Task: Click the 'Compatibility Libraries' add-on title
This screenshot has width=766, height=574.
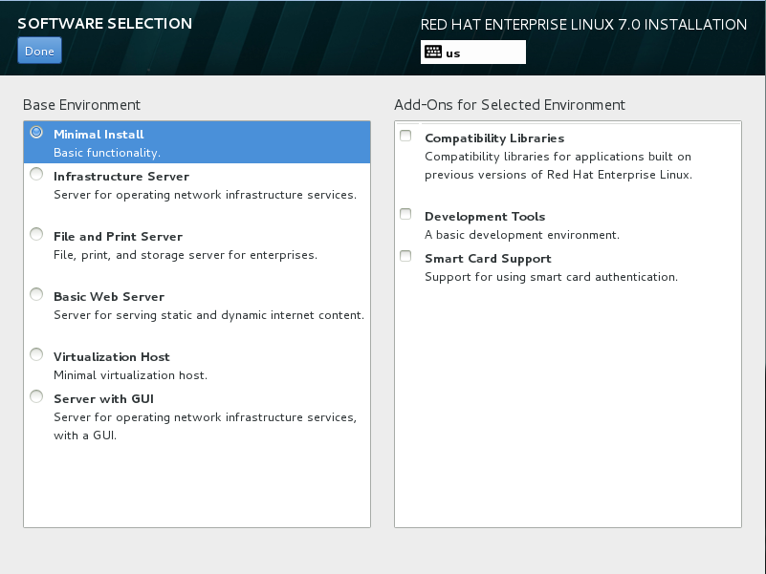Action: 494,138
